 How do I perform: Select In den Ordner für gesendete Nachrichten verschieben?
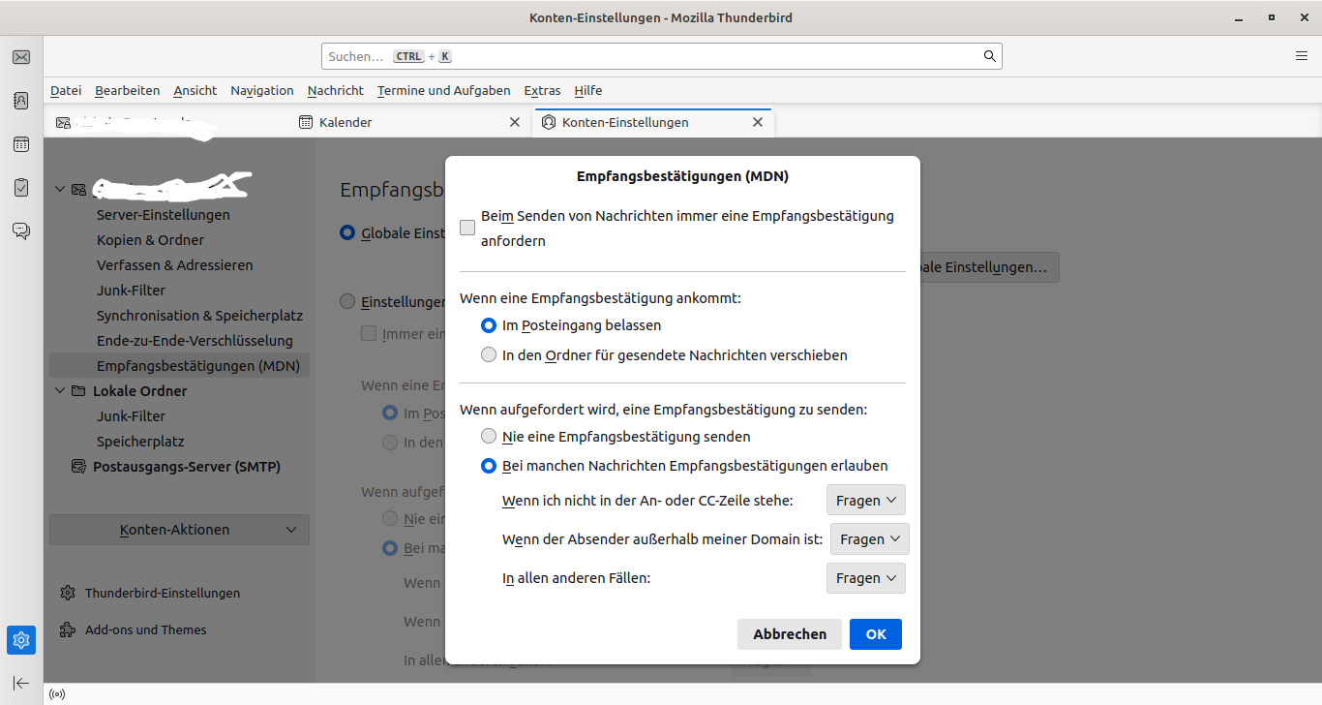[489, 355]
